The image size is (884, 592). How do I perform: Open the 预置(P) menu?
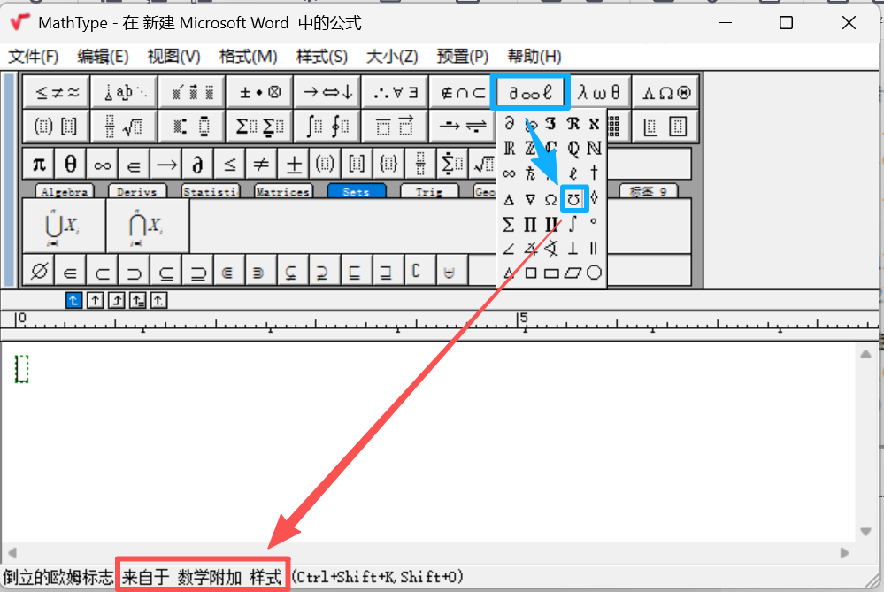click(462, 56)
